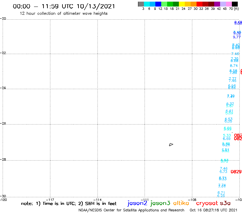Click the -108 longitude axis label
This screenshot has width=242, height=213.
(x=192, y=200)
